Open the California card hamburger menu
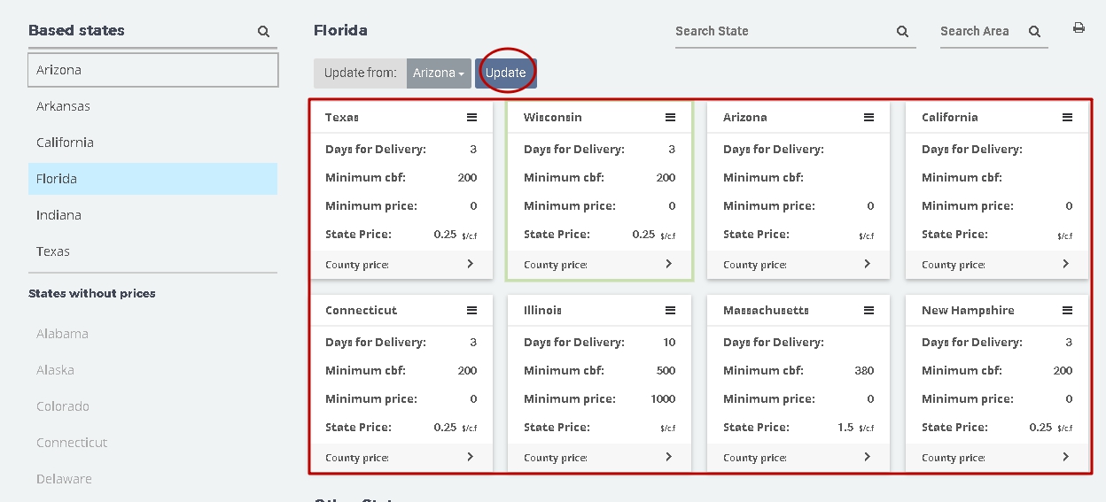The width and height of the screenshot is (1106, 502). pyautogui.click(x=1067, y=117)
